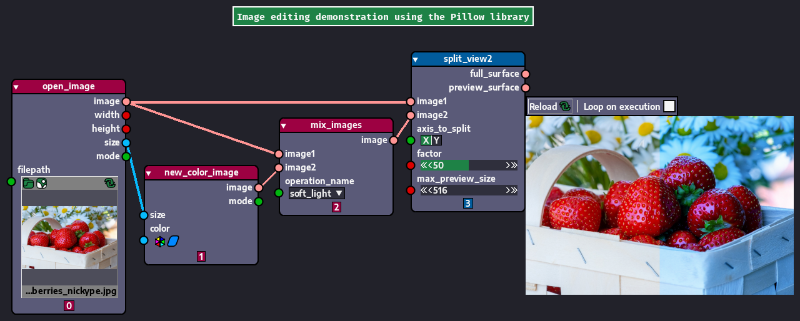Viewport: 800px width, 321px height.
Task: Click mix_images operation_name input socket
Action: pyautogui.click(x=279, y=193)
